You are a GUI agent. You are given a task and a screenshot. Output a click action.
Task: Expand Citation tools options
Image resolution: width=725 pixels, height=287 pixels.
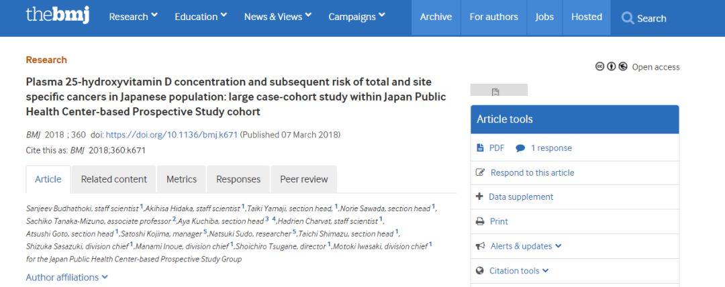[x=519, y=271]
